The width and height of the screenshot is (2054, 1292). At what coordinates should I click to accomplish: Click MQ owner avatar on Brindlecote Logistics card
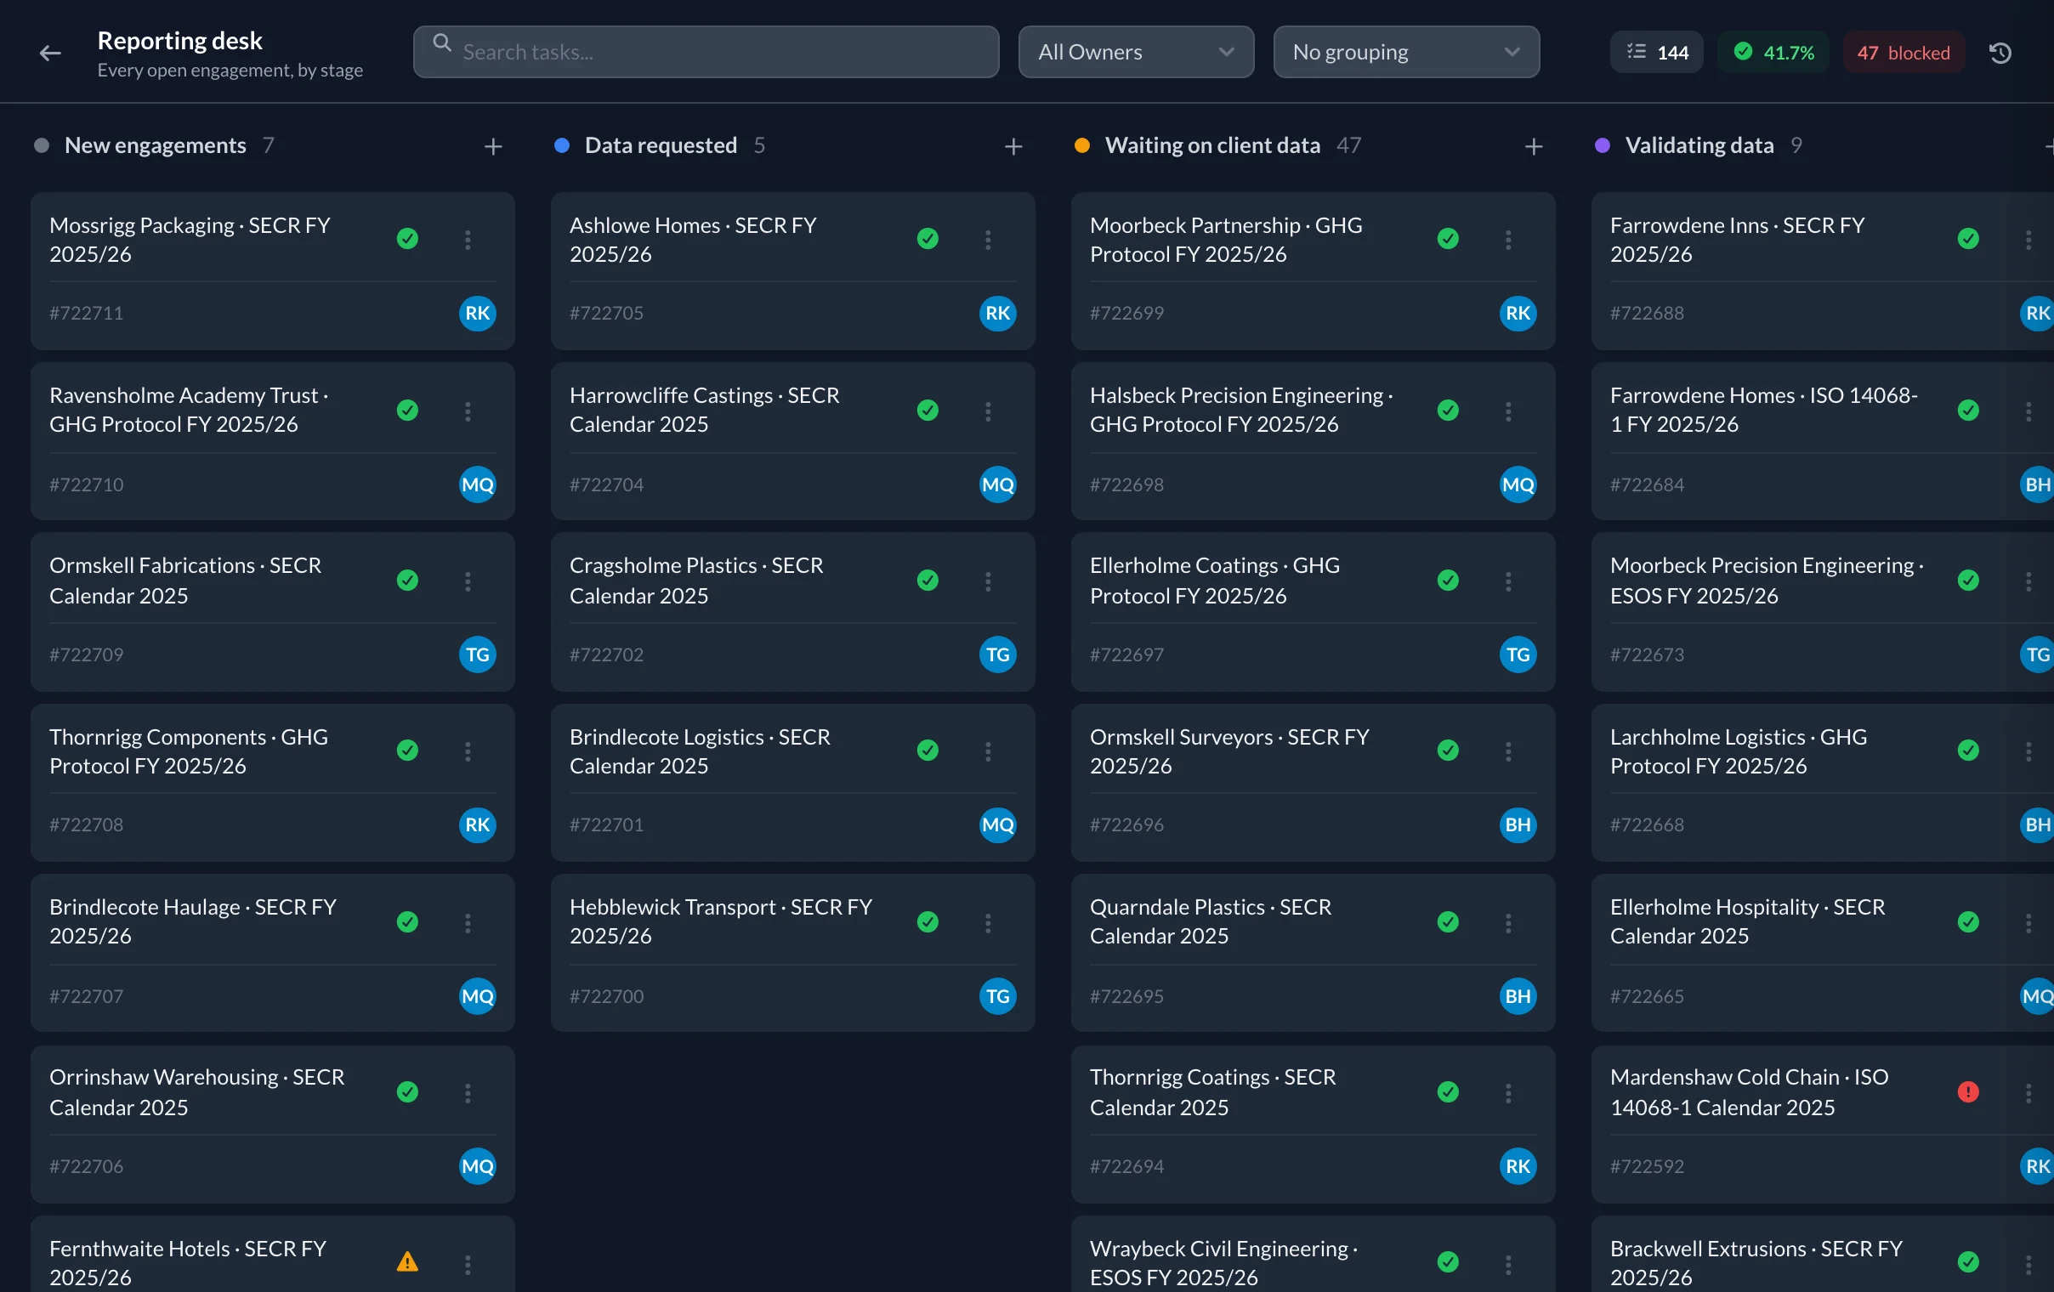pos(998,824)
